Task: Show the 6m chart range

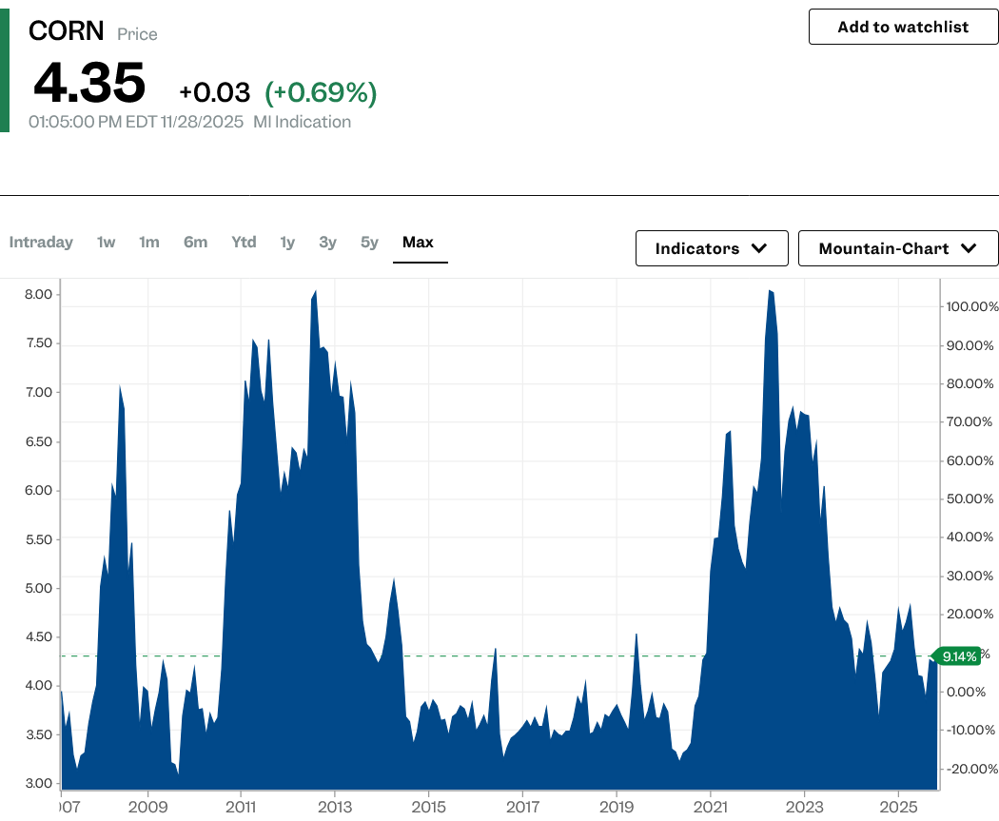Action: [195, 243]
